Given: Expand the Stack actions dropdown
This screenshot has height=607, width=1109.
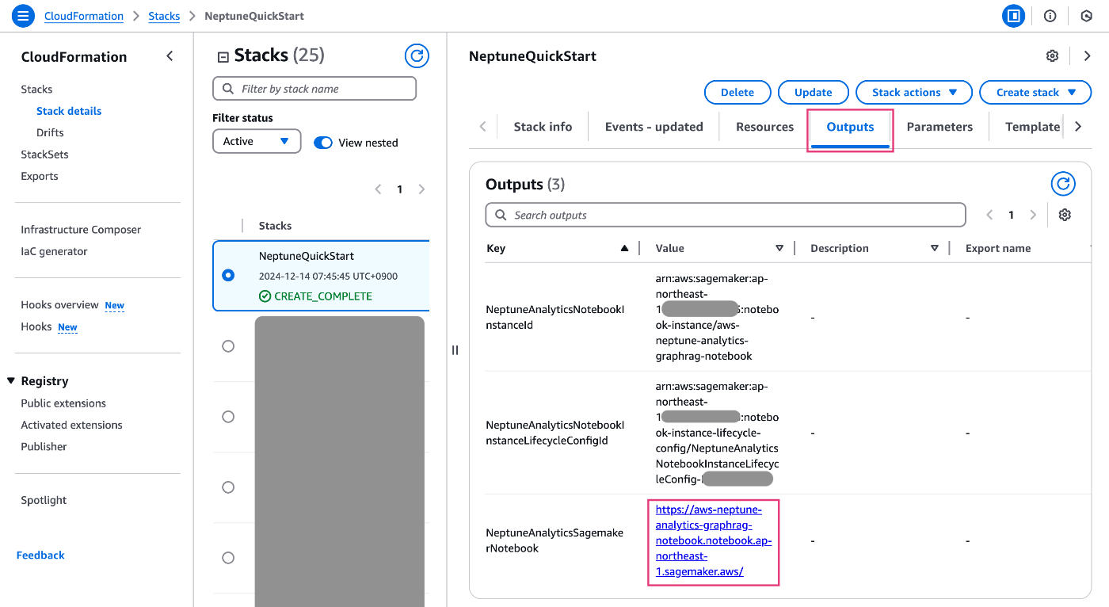Looking at the screenshot, I should (x=914, y=93).
